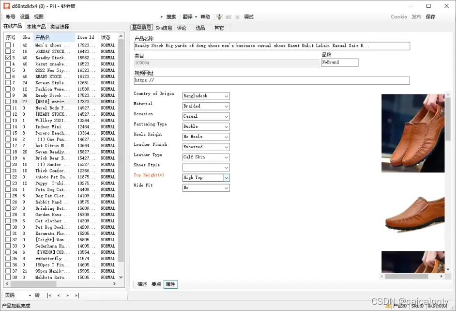
Task: Switch to the 类目选择 tab
Action: 60,27
